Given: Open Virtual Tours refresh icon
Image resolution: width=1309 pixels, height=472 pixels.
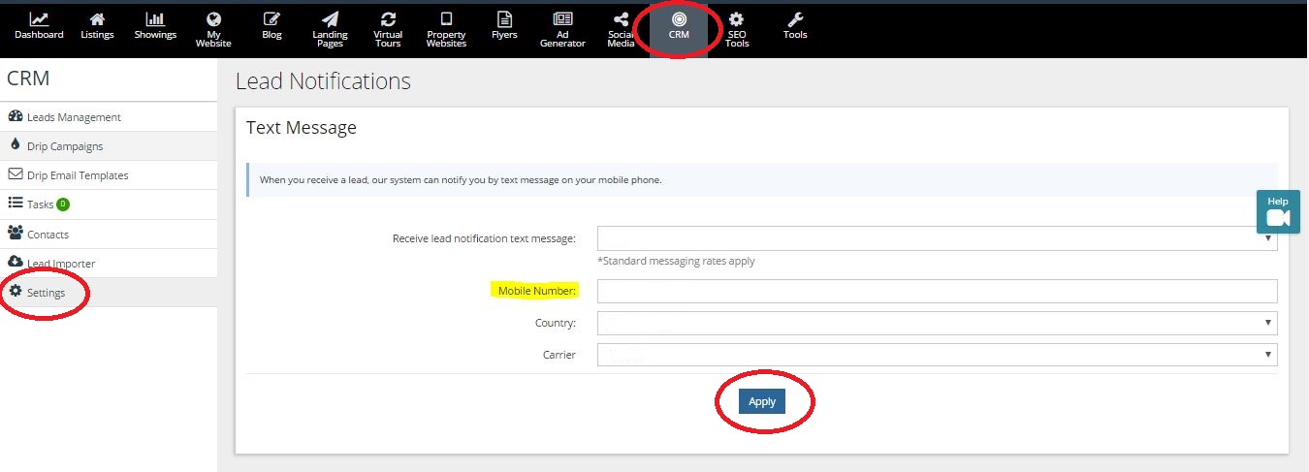Looking at the screenshot, I should click(x=388, y=19).
